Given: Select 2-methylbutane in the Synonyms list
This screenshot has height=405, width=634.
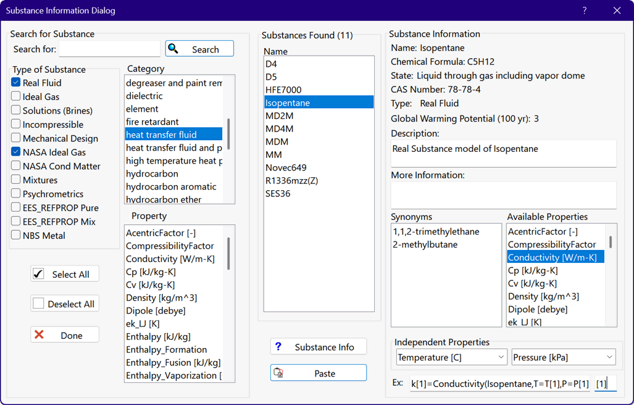Looking at the screenshot, I should coord(419,244).
